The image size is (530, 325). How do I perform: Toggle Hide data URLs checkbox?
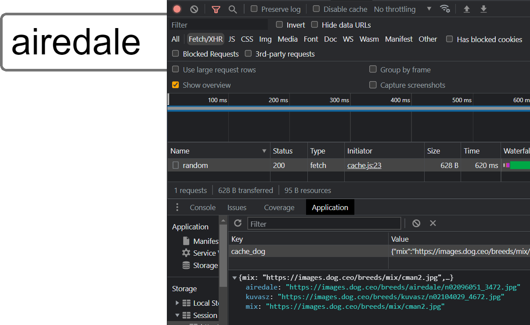(314, 25)
